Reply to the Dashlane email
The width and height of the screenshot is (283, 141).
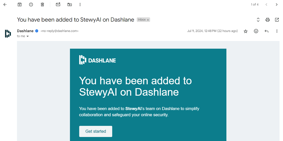(x=266, y=31)
